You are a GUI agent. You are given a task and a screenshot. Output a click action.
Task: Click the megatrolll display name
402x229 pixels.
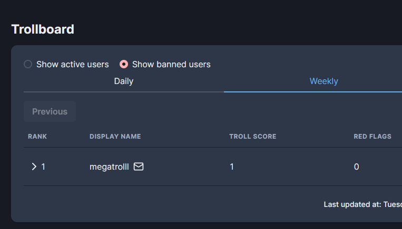(109, 167)
